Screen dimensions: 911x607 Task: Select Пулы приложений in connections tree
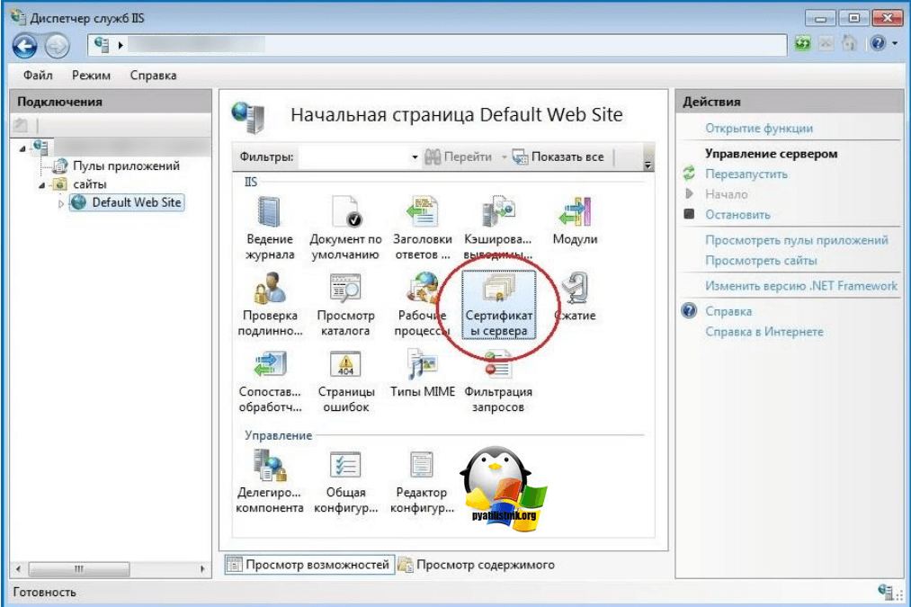point(126,165)
